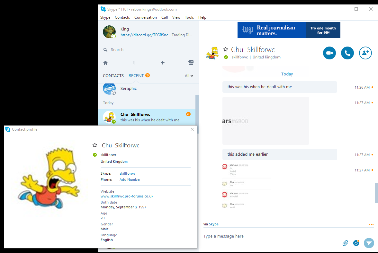Click Try one month for 99¢ button

(323, 30)
